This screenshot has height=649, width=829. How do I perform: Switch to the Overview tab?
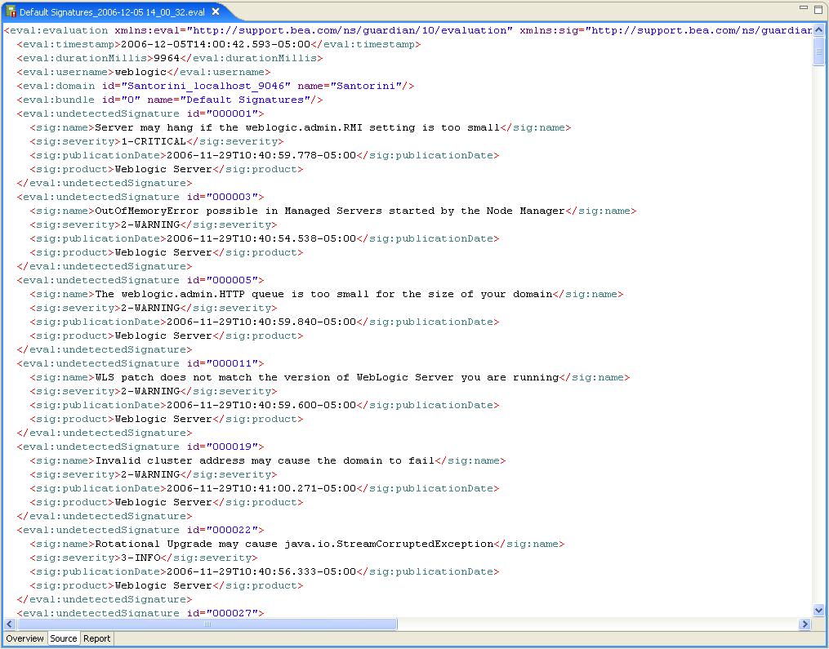point(25,638)
